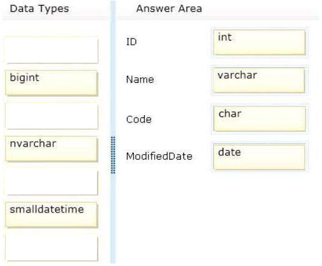Click the char answer box for Code

[x=259, y=119]
